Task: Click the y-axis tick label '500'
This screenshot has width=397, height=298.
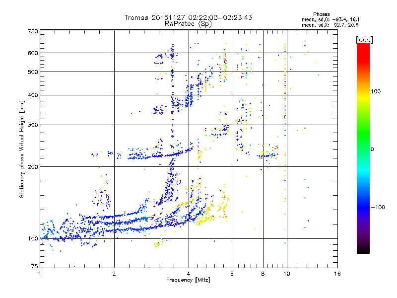Action: coord(33,72)
